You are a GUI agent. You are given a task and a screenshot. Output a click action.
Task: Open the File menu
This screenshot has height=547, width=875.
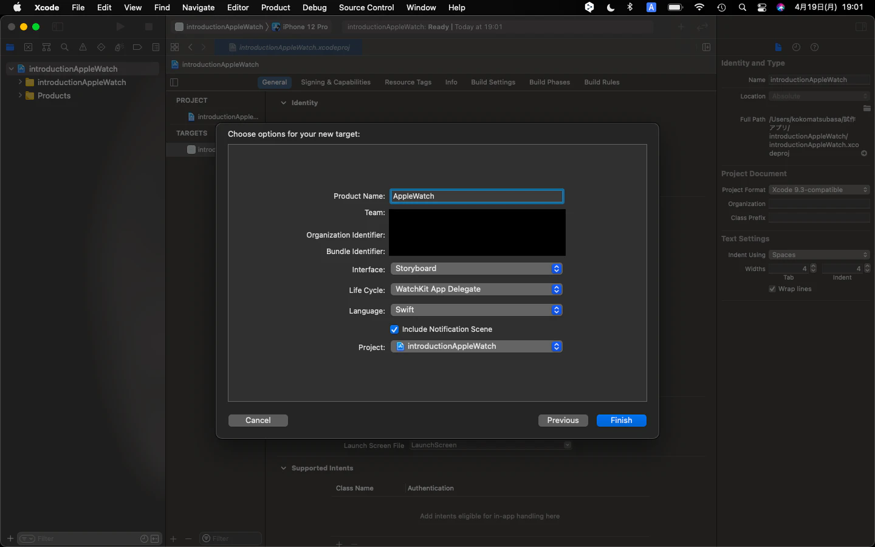78,7
